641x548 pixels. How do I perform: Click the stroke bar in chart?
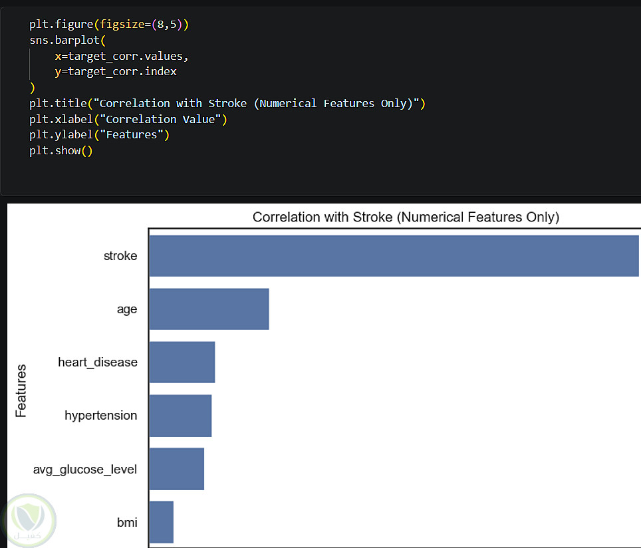[394, 256]
